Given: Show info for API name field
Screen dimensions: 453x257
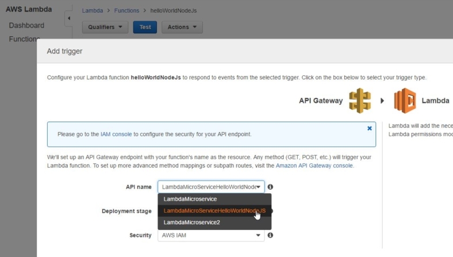Looking at the screenshot, I should (270, 187).
